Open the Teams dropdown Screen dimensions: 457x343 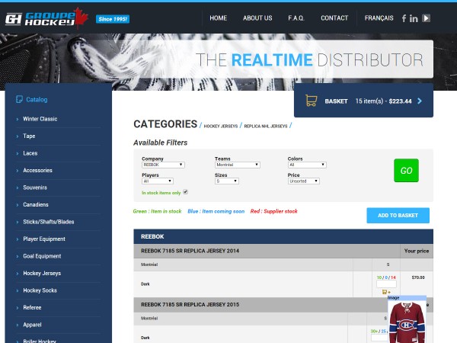(x=237, y=165)
